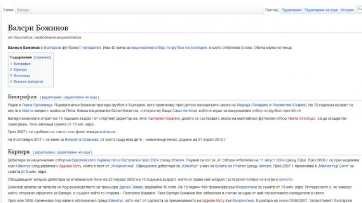Collapse contents box via скриване toggle

click(x=42, y=57)
